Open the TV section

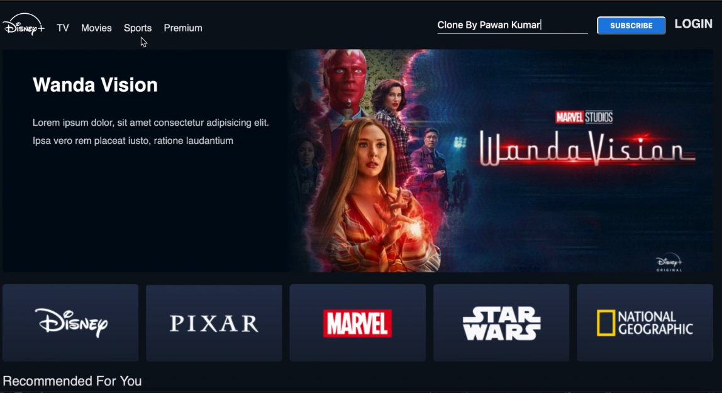pyautogui.click(x=63, y=28)
